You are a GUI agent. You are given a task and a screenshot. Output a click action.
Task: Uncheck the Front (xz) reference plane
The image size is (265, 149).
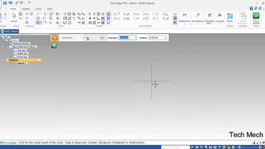[x=11, y=57]
